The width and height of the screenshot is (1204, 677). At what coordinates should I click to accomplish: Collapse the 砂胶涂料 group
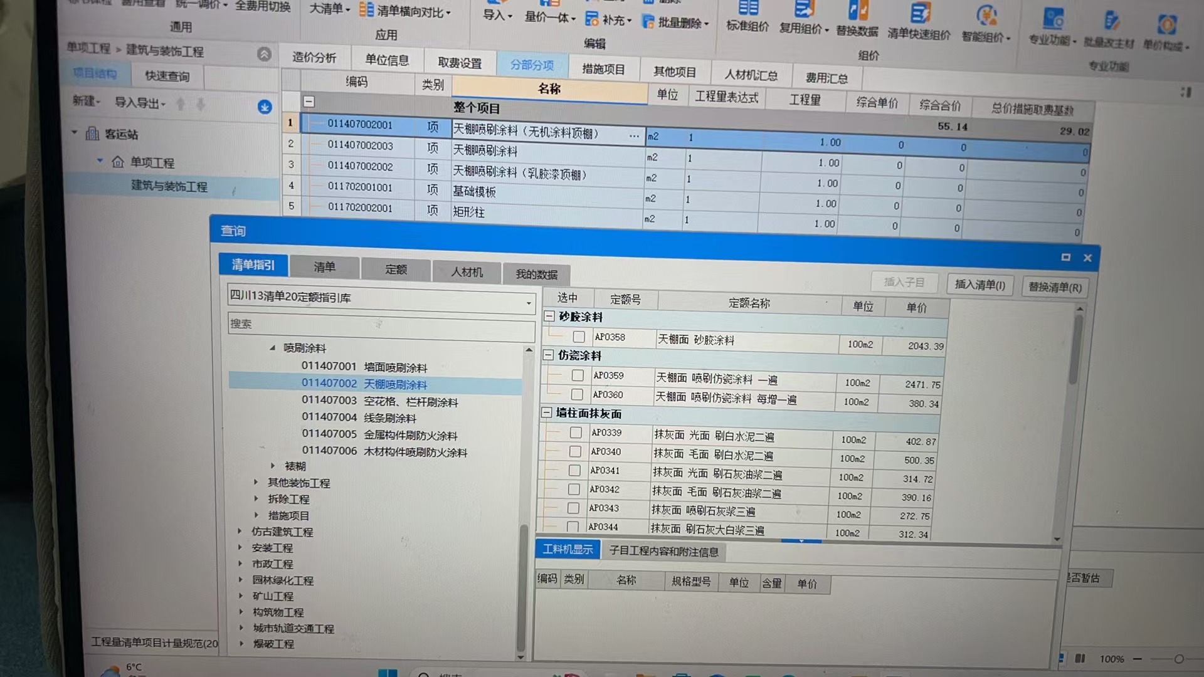coord(549,317)
